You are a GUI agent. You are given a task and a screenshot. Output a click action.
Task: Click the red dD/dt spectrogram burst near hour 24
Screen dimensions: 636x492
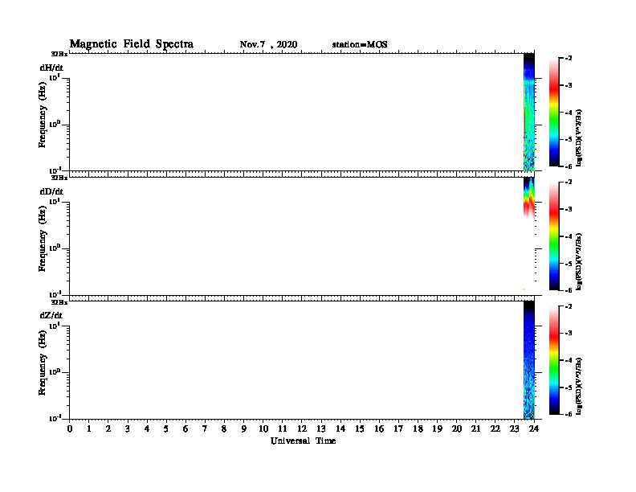coord(528,205)
